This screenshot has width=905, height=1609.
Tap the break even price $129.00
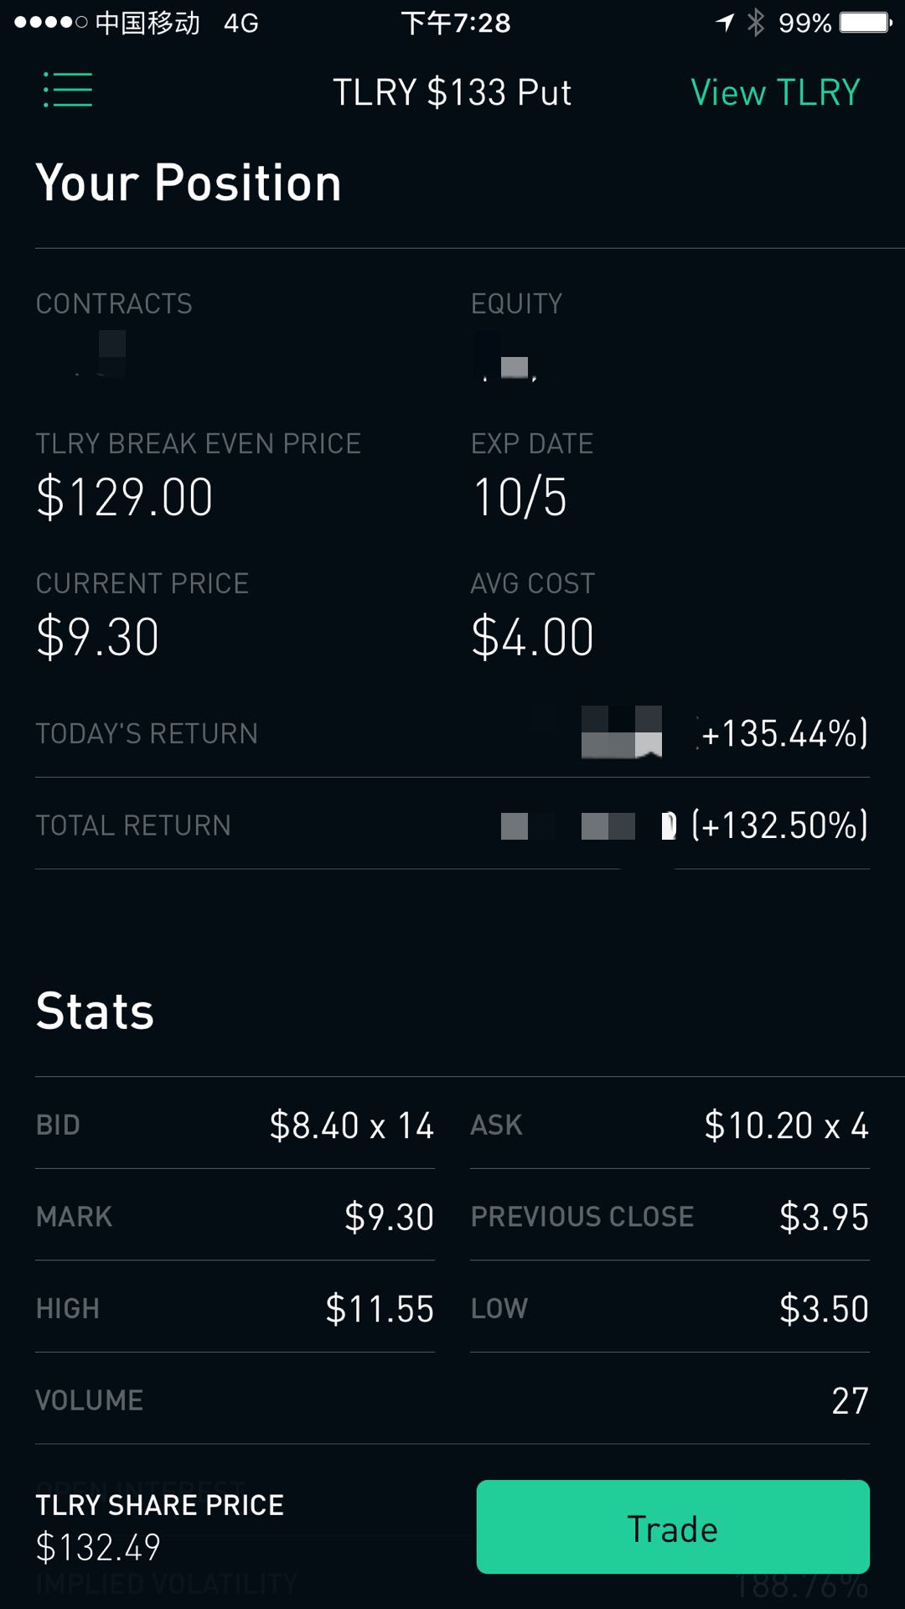click(x=124, y=497)
